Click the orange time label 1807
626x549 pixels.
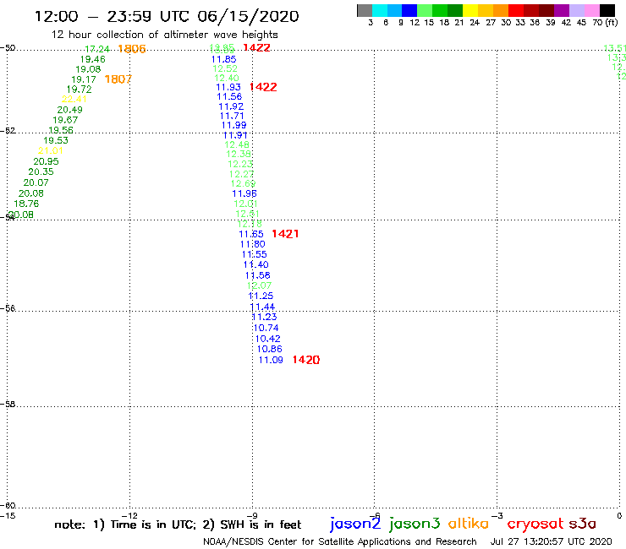pos(118,79)
